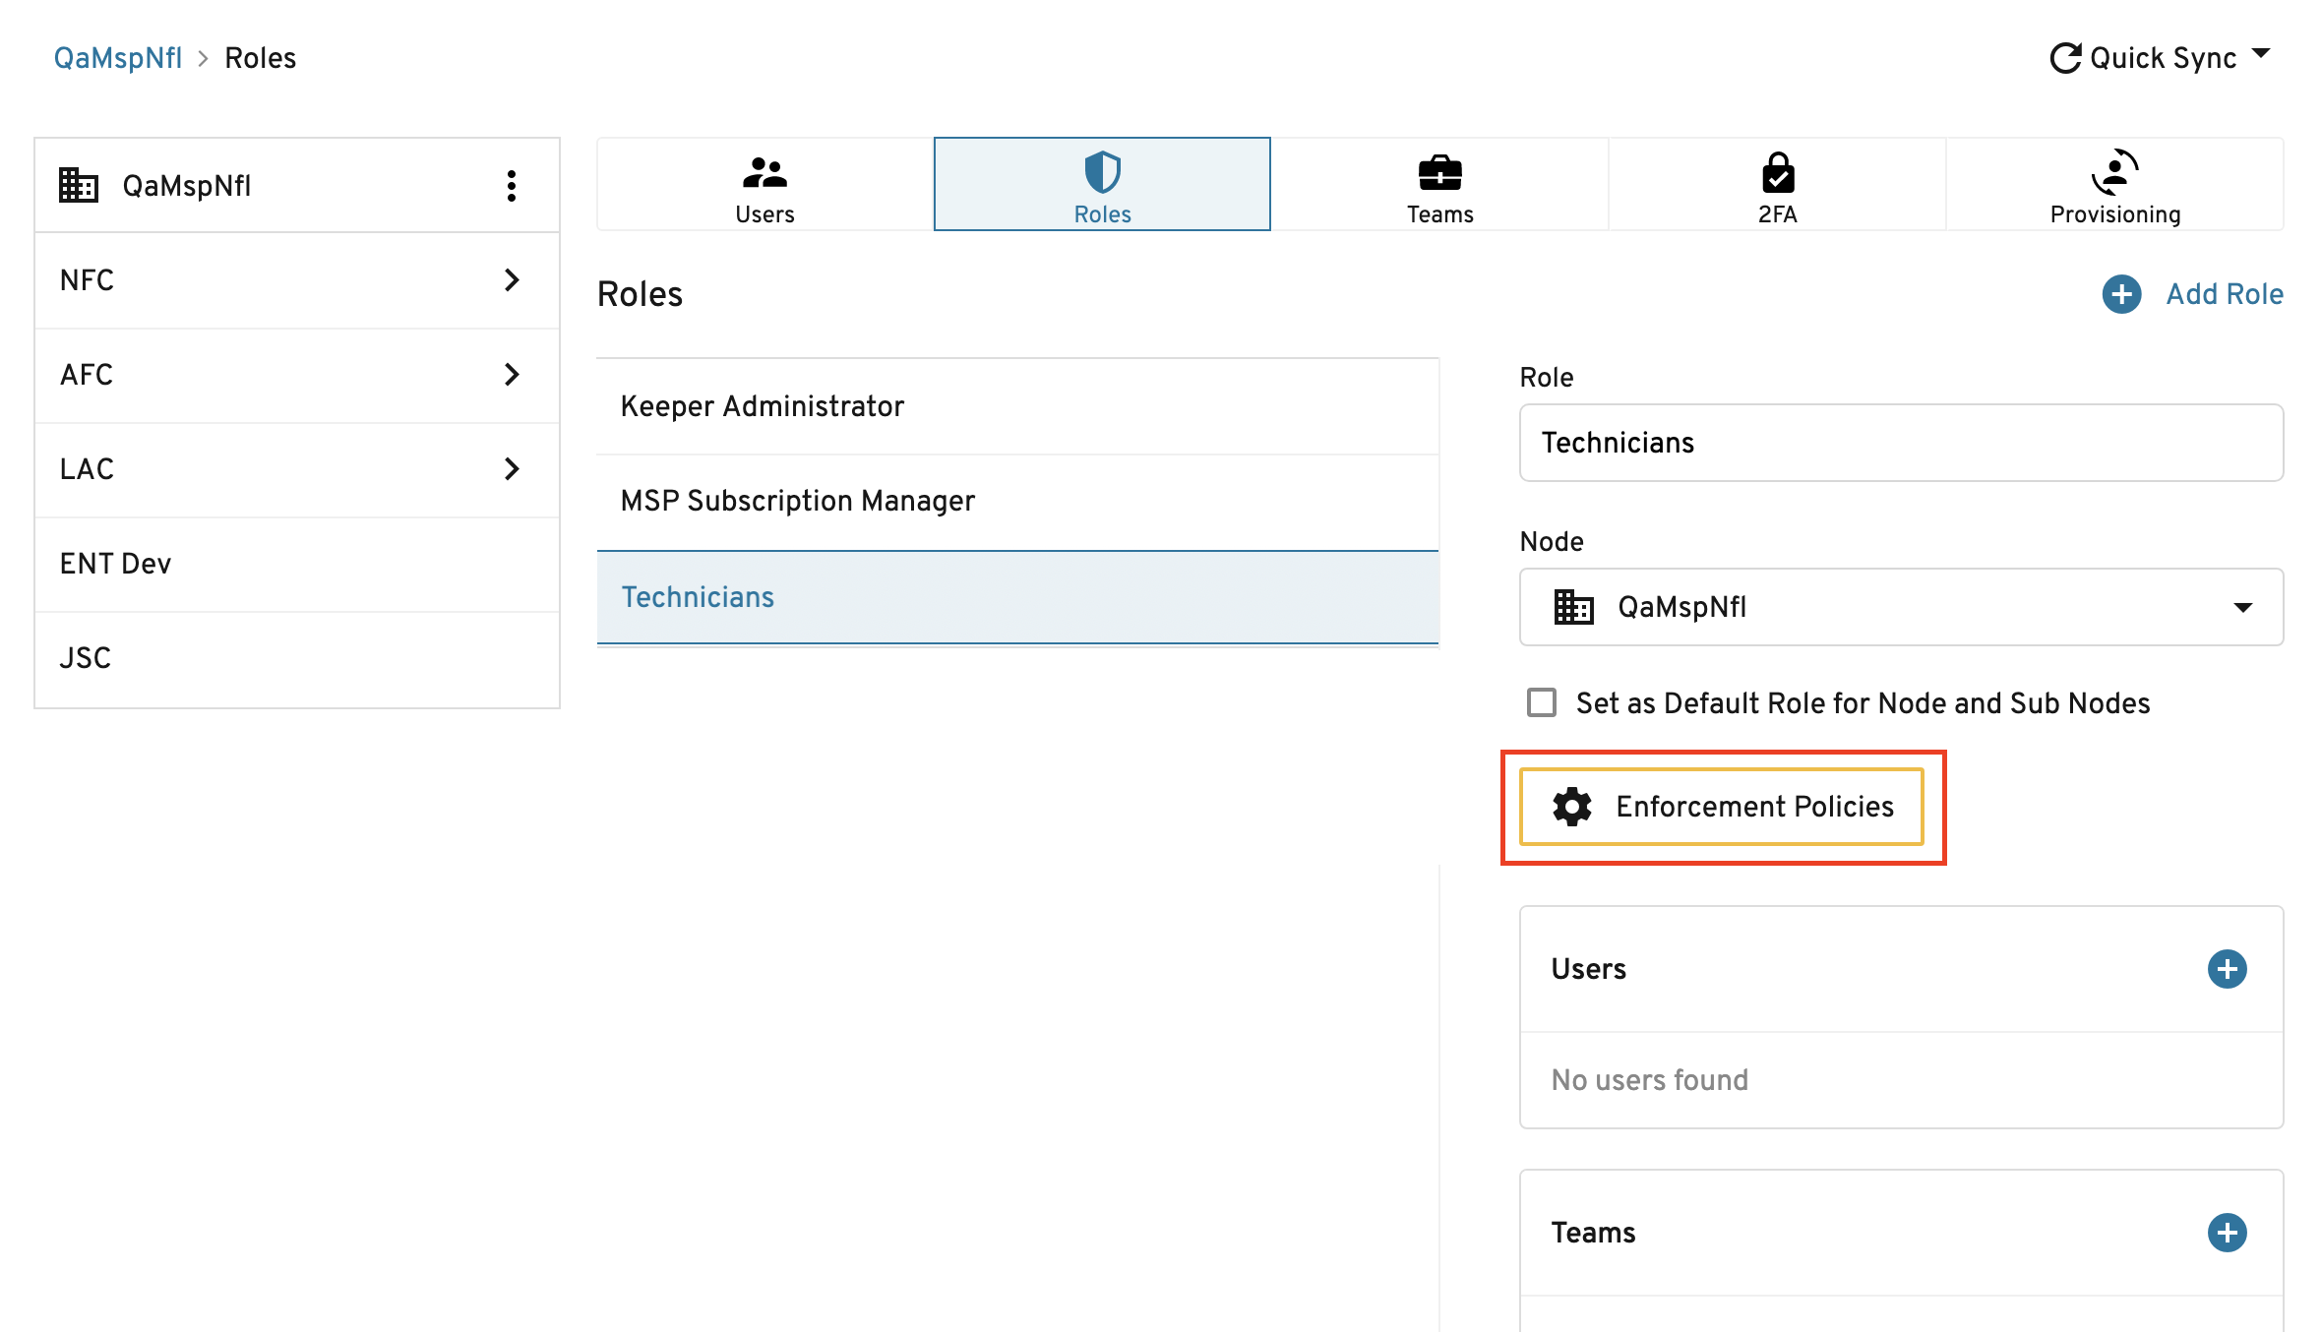Switch to the Roles tab label
Viewport: 2322px width, 1332px height.
pos(1102,214)
